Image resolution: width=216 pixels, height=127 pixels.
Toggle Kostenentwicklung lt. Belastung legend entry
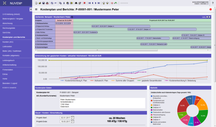point(180,81)
